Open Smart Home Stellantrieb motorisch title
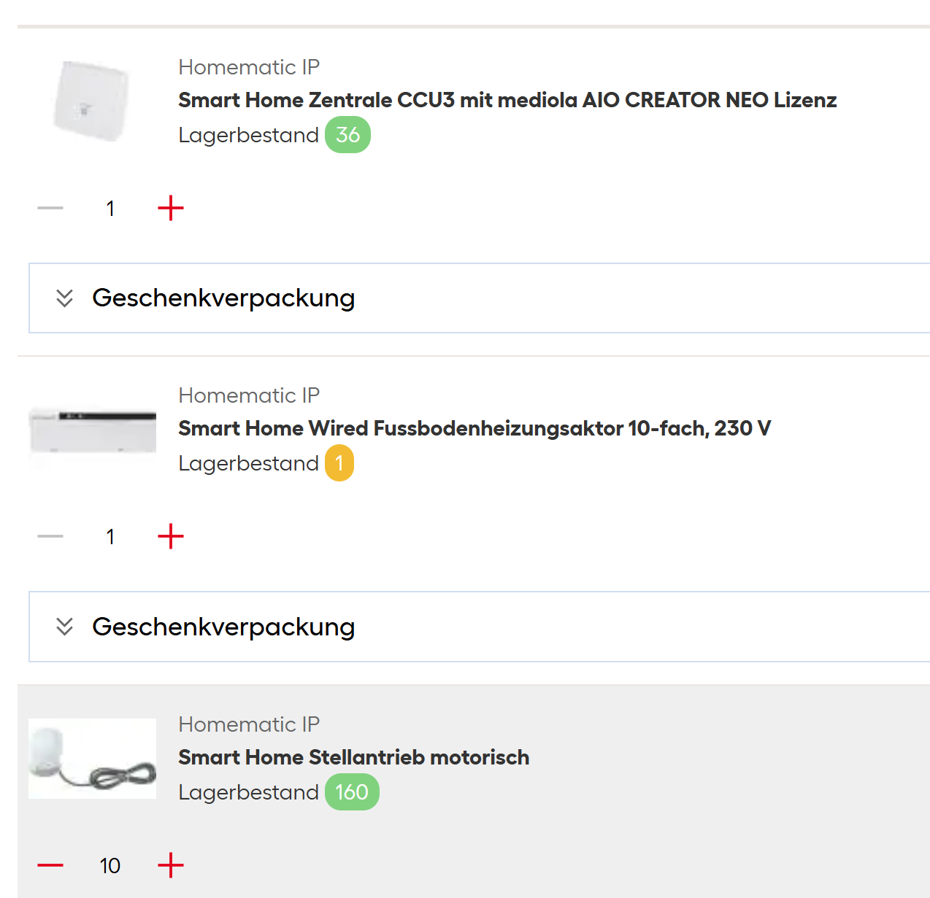Screen dimensions: 930x898 point(353,757)
